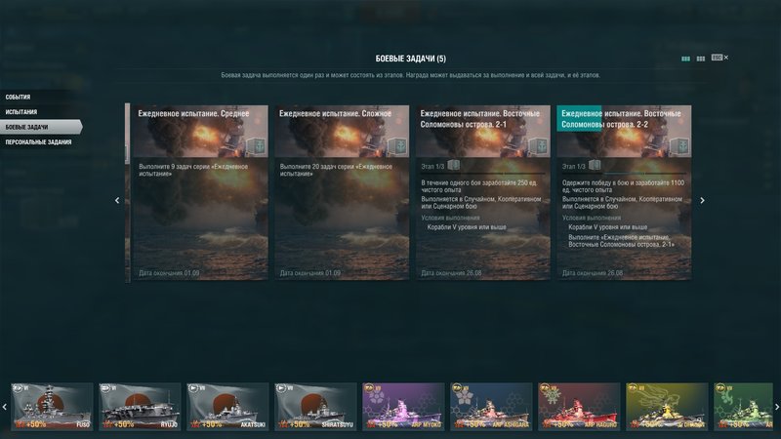Go to previous mission cards with left arrow
Viewport: 781px width, 439px height.
tap(117, 200)
